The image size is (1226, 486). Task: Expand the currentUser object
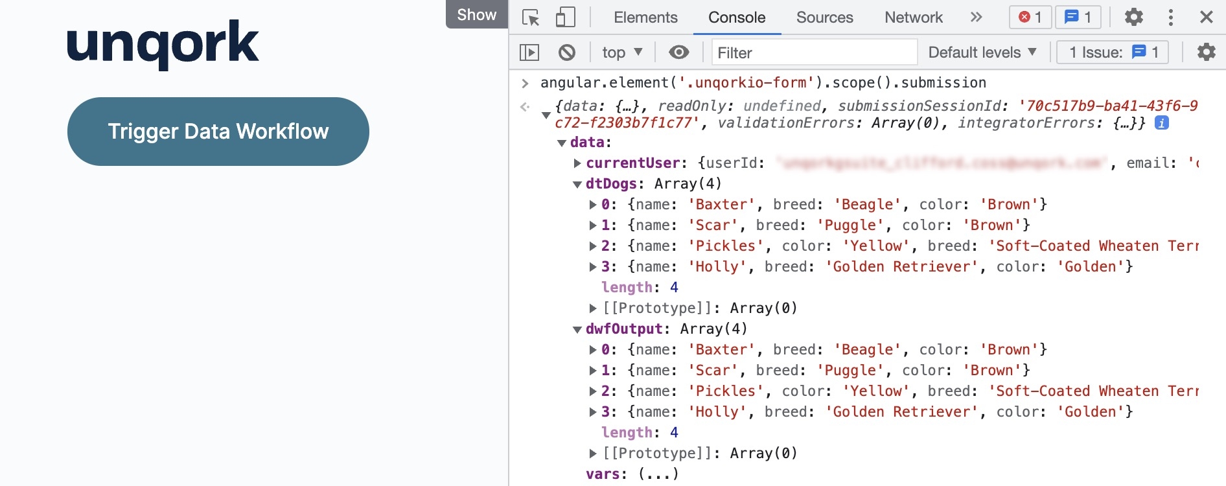577,163
